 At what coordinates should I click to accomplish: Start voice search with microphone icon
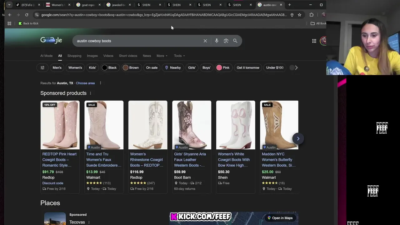click(217, 41)
